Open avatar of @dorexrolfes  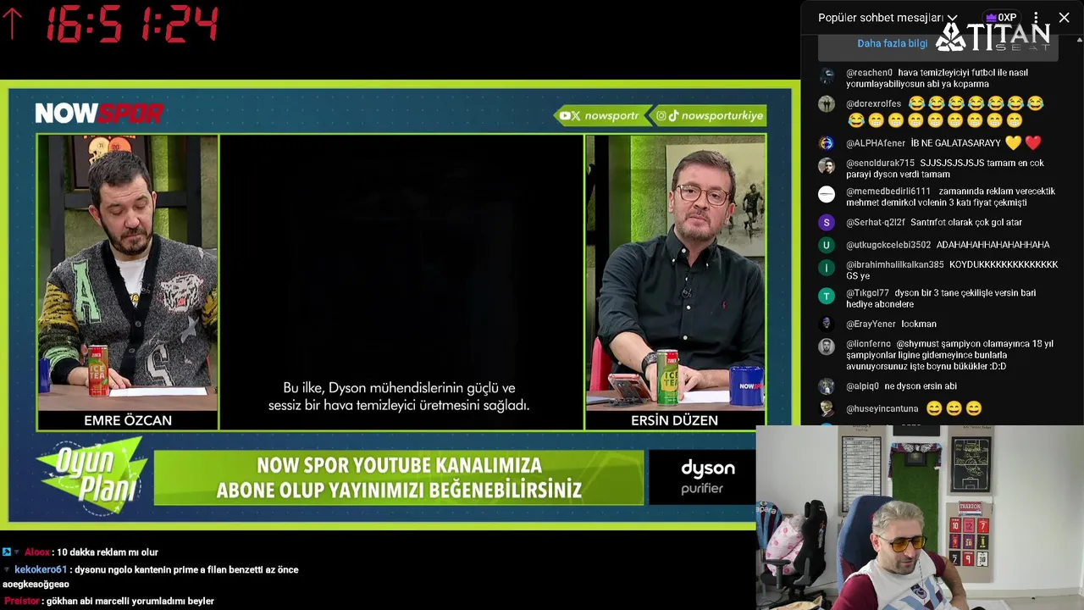pos(827,104)
